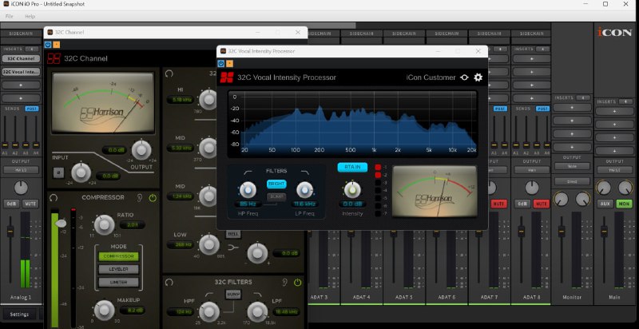Click the 11.6 kHz LP Freq value field
The image size is (639, 329).
click(x=304, y=204)
